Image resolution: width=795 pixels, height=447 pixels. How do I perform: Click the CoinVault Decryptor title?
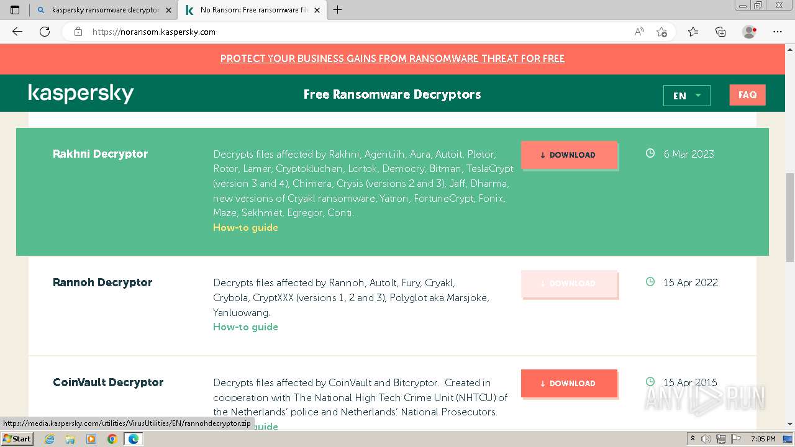click(x=108, y=382)
